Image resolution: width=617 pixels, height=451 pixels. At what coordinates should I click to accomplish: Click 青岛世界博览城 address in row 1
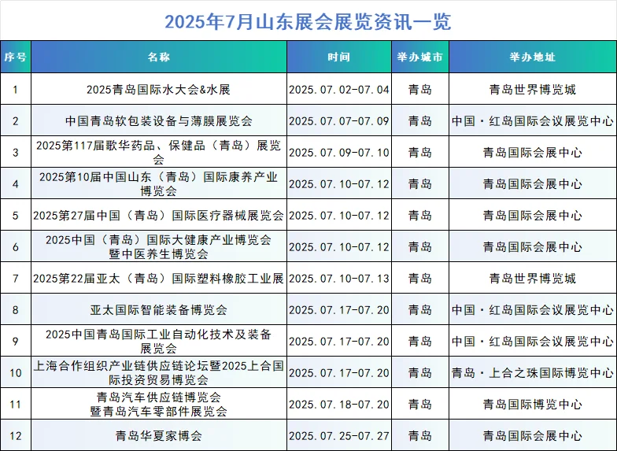532,90
